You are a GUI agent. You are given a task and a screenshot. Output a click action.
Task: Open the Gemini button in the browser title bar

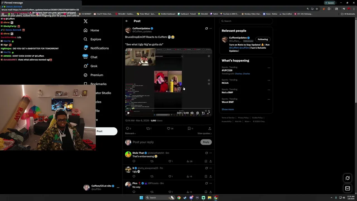(329, 3)
